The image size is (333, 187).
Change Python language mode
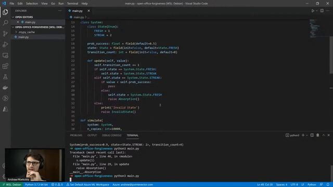(x=312, y=184)
